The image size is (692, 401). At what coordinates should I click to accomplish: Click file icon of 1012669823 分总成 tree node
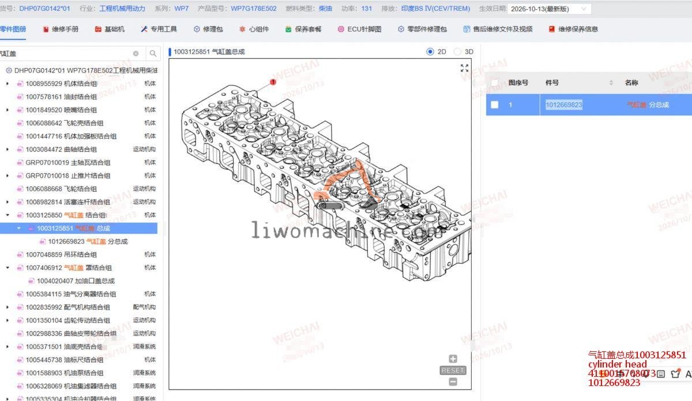[42, 242]
